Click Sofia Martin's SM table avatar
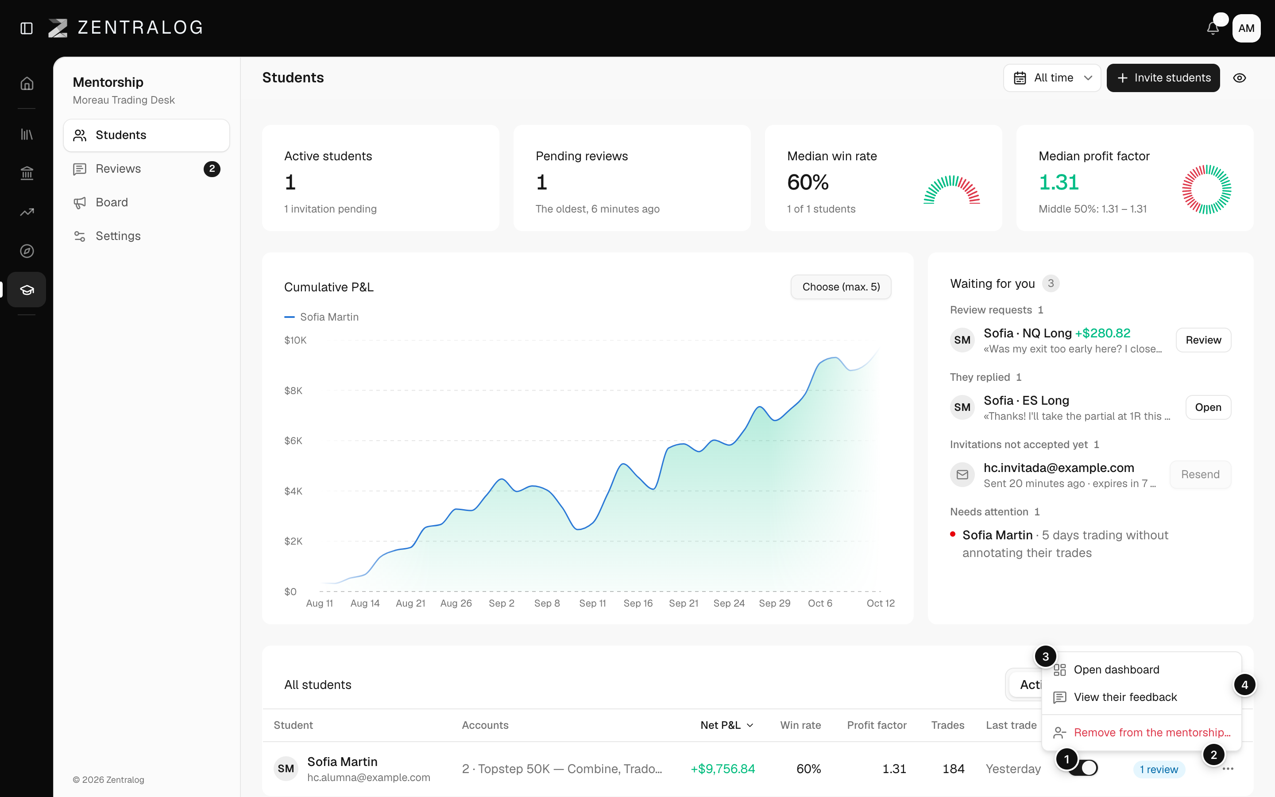The width and height of the screenshot is (1275, 797). (286, 769)
